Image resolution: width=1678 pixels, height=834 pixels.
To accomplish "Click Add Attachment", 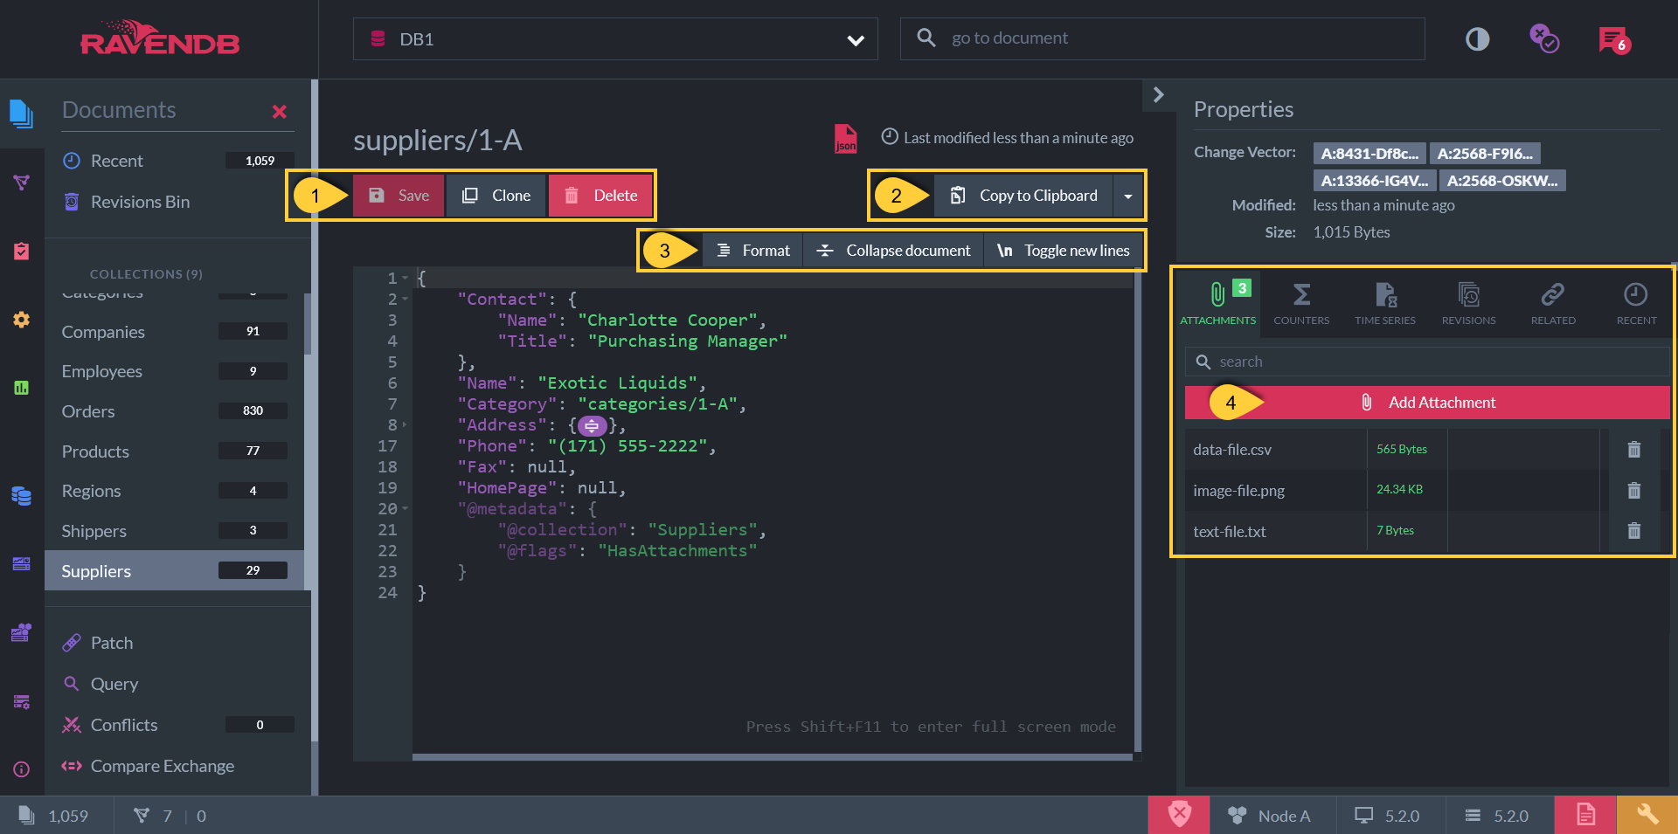I will [1427, 403].
